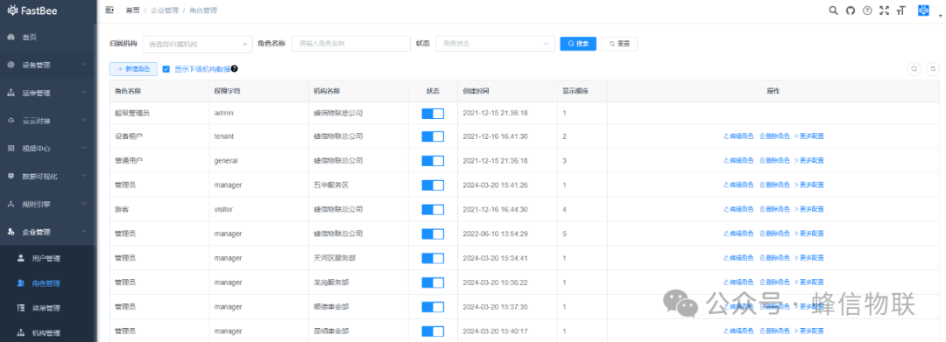Image resolution: width=946 pixels, height=342 pixels.
Task: Select 角色管理 in the sidebar
Action: (x=48, y=283)
